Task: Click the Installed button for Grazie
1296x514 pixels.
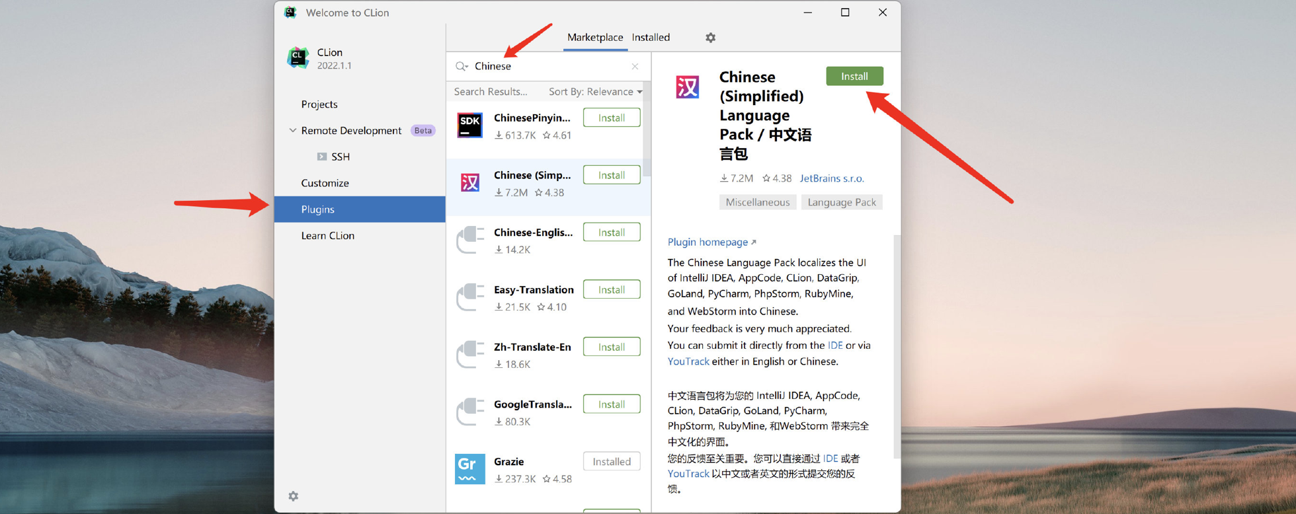Action: coord(612,462)
